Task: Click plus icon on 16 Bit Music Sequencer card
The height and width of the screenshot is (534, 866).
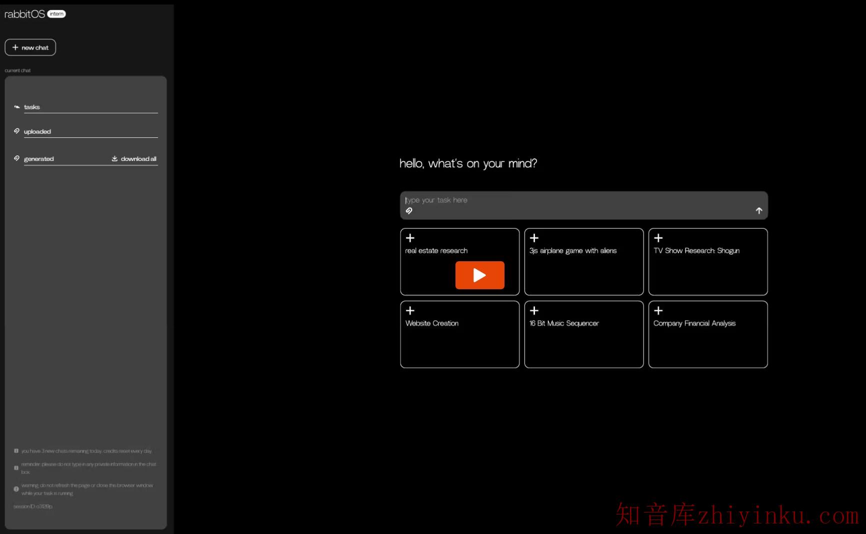Action: click(534, 311)
